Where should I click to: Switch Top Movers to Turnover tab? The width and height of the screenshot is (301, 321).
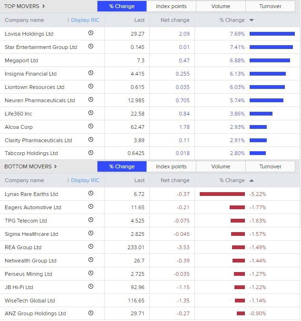pos(270,6)
